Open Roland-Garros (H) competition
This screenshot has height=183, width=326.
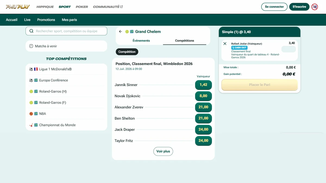(x=66, y=91)
